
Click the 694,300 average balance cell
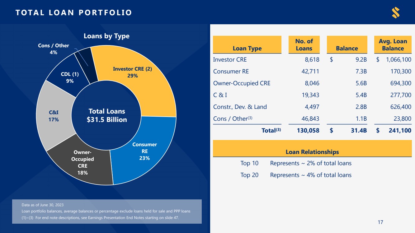tap(401, 83)
